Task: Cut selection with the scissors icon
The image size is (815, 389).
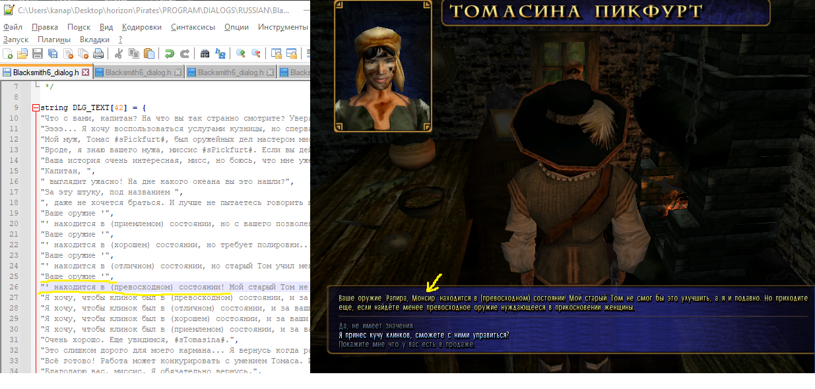Action: (x=119, y=54)
